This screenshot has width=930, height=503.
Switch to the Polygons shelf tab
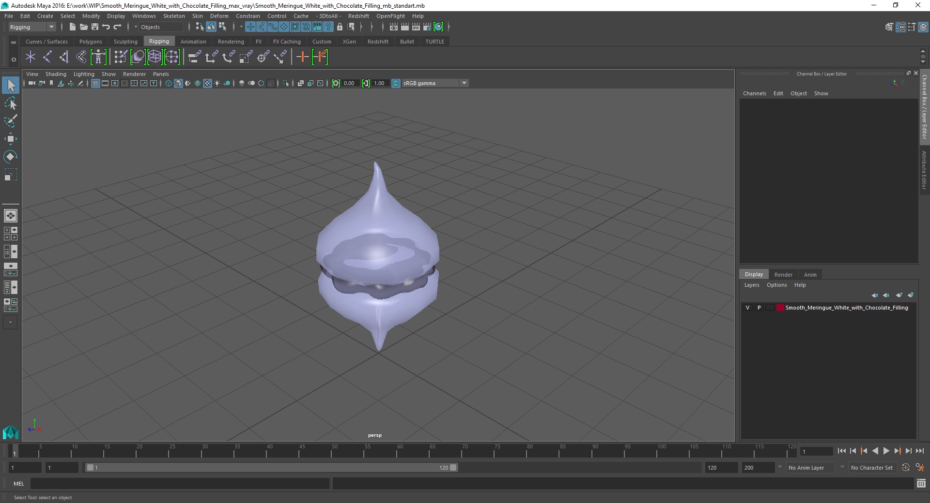click(x=91, y=42)
